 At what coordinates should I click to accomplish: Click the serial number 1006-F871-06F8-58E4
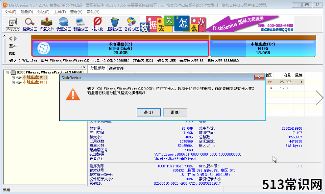tap(175, 166)
